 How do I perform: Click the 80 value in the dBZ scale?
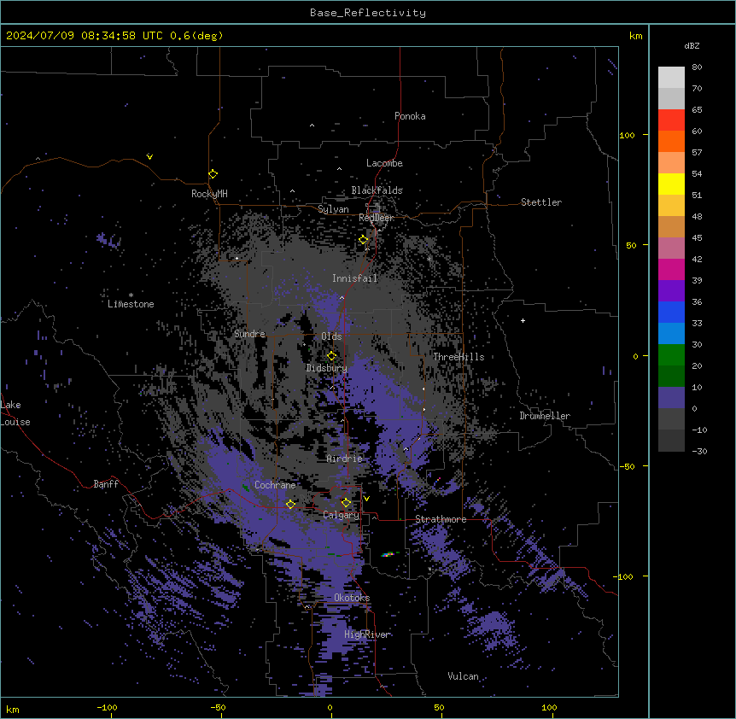697,67
